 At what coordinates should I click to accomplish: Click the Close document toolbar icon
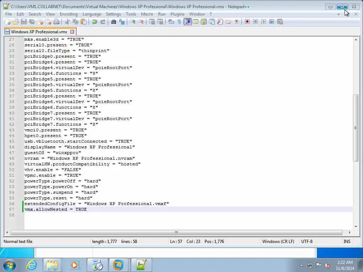40,22
